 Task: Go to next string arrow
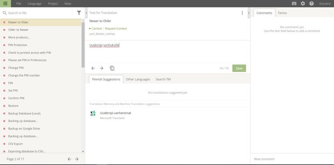click(x=101, y=68)
